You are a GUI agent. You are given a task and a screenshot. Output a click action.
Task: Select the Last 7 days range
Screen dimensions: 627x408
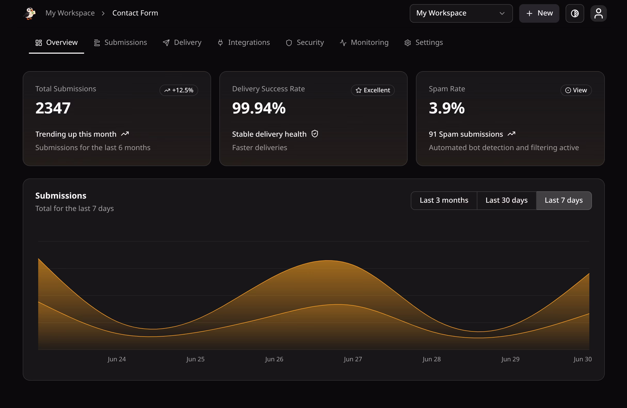(x=564, y=200)
